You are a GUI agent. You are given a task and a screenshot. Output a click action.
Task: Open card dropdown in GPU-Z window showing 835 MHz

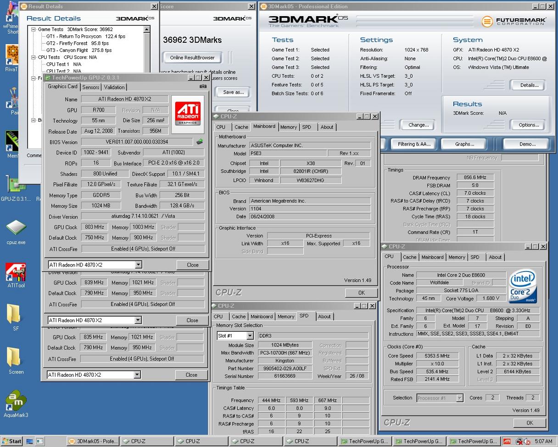click(x=137, y=375)
